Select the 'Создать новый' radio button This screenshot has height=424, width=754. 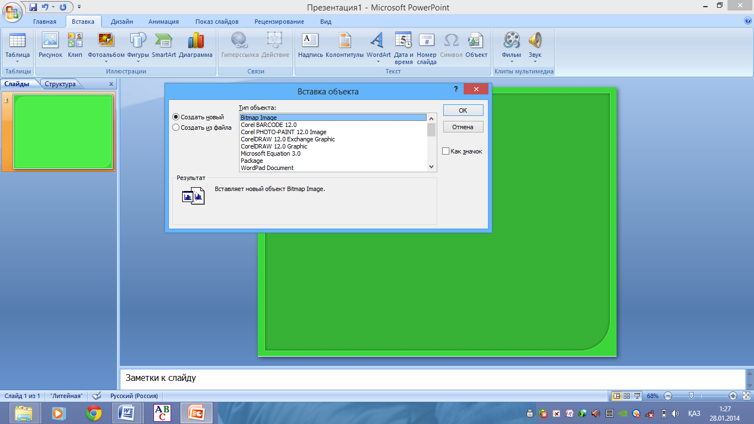pos(176,117)
